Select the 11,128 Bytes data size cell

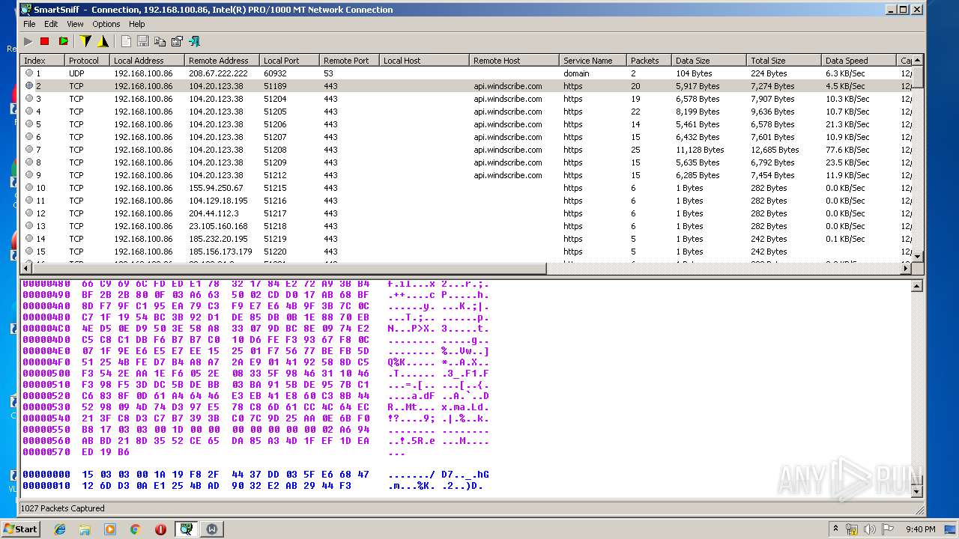700,150
